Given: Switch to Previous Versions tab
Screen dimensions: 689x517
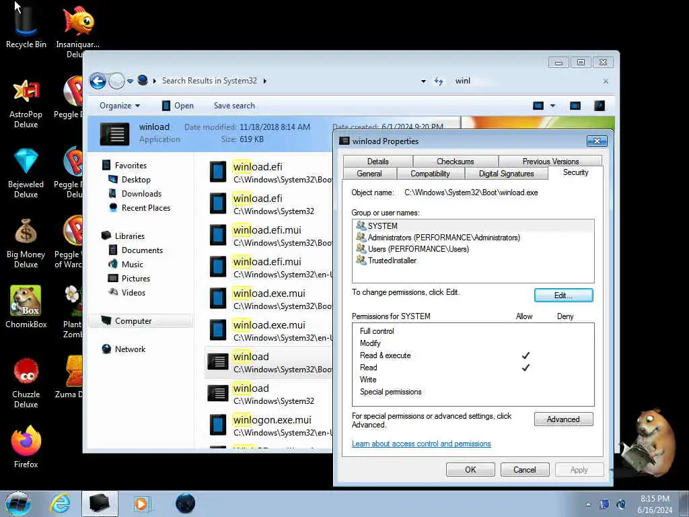Looking at the screenshot, I should pos(550,162).
